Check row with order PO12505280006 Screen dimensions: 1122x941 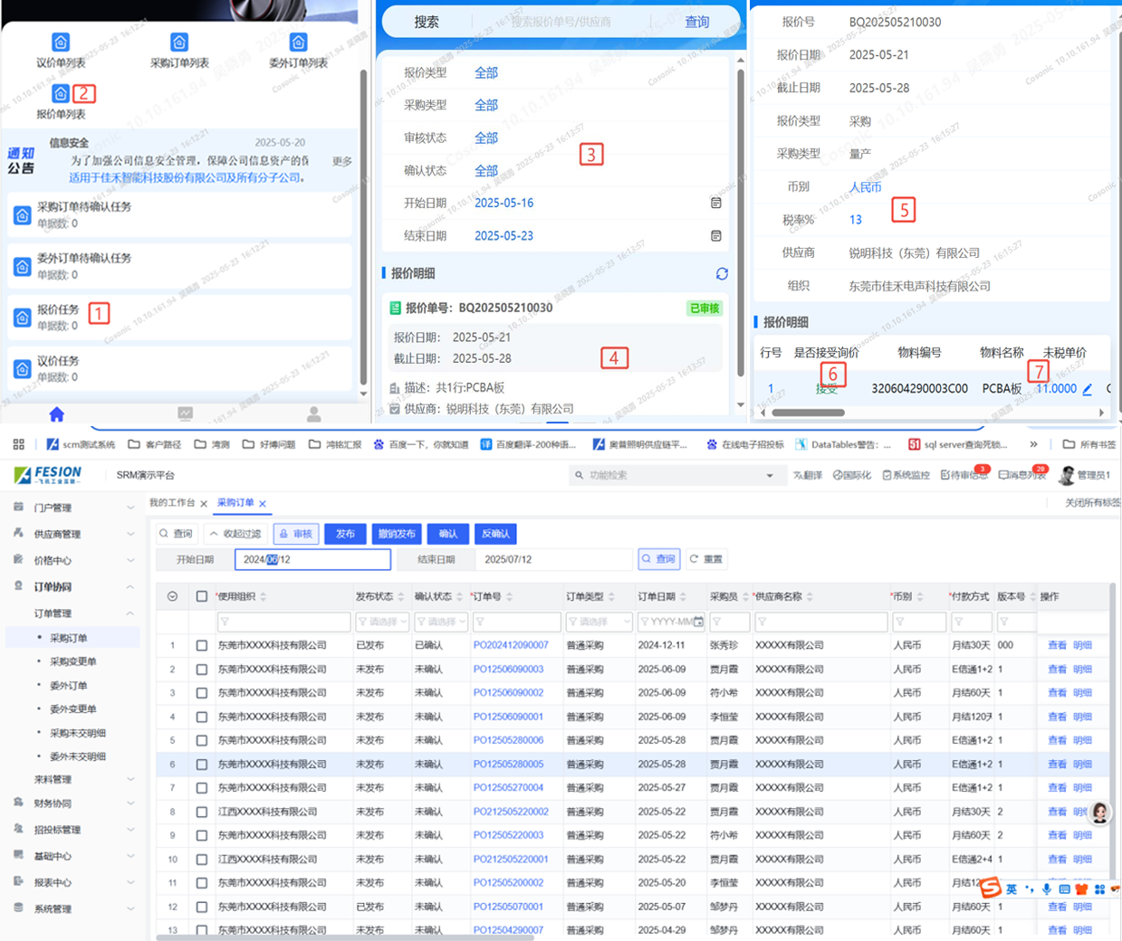(x=201, y=740)
